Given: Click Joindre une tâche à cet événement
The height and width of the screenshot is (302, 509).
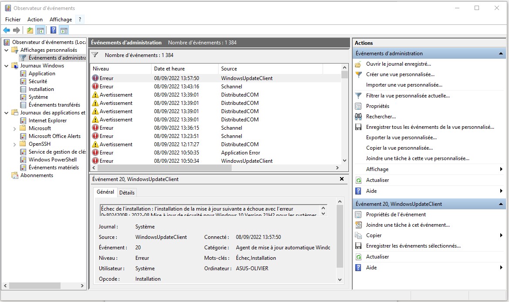Looking at the screenshot, I should (x=408, y=225).
